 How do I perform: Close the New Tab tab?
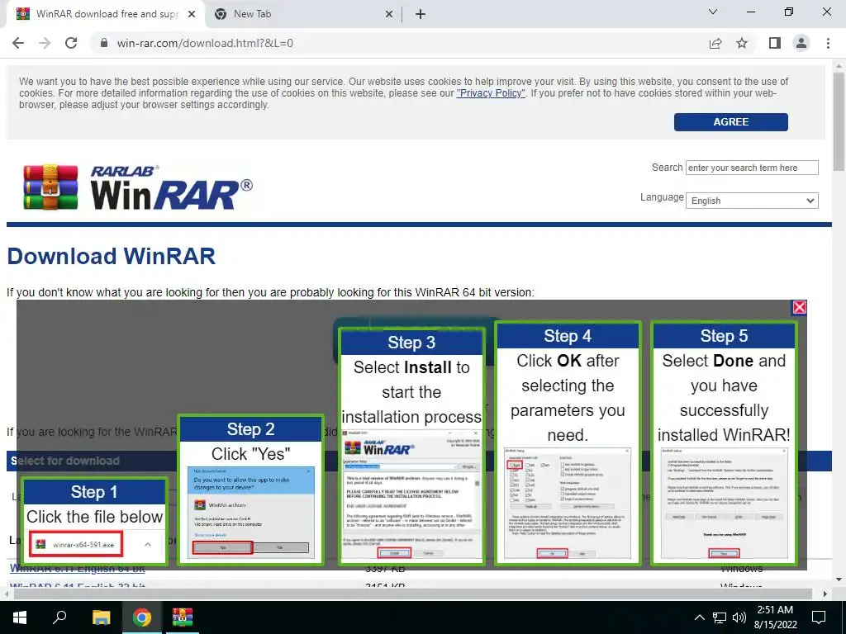click(x=388, y=14)
